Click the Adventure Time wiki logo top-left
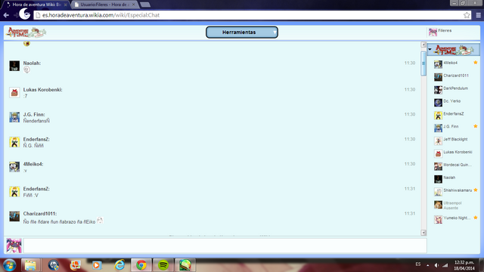Image resolution: width=484 pixels, height=272 pixels. [26, 32]
